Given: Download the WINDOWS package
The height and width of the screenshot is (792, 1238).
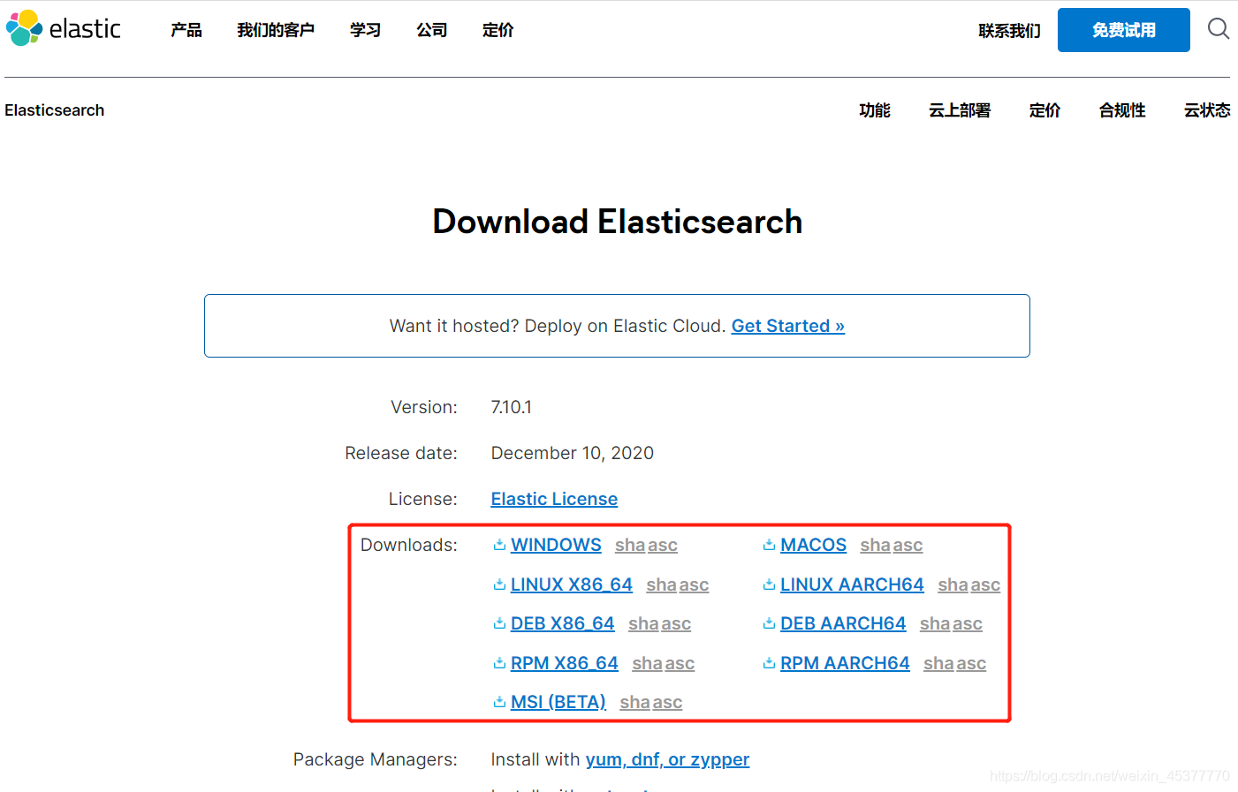Looking at the screenshot, I should click(556, 545).
